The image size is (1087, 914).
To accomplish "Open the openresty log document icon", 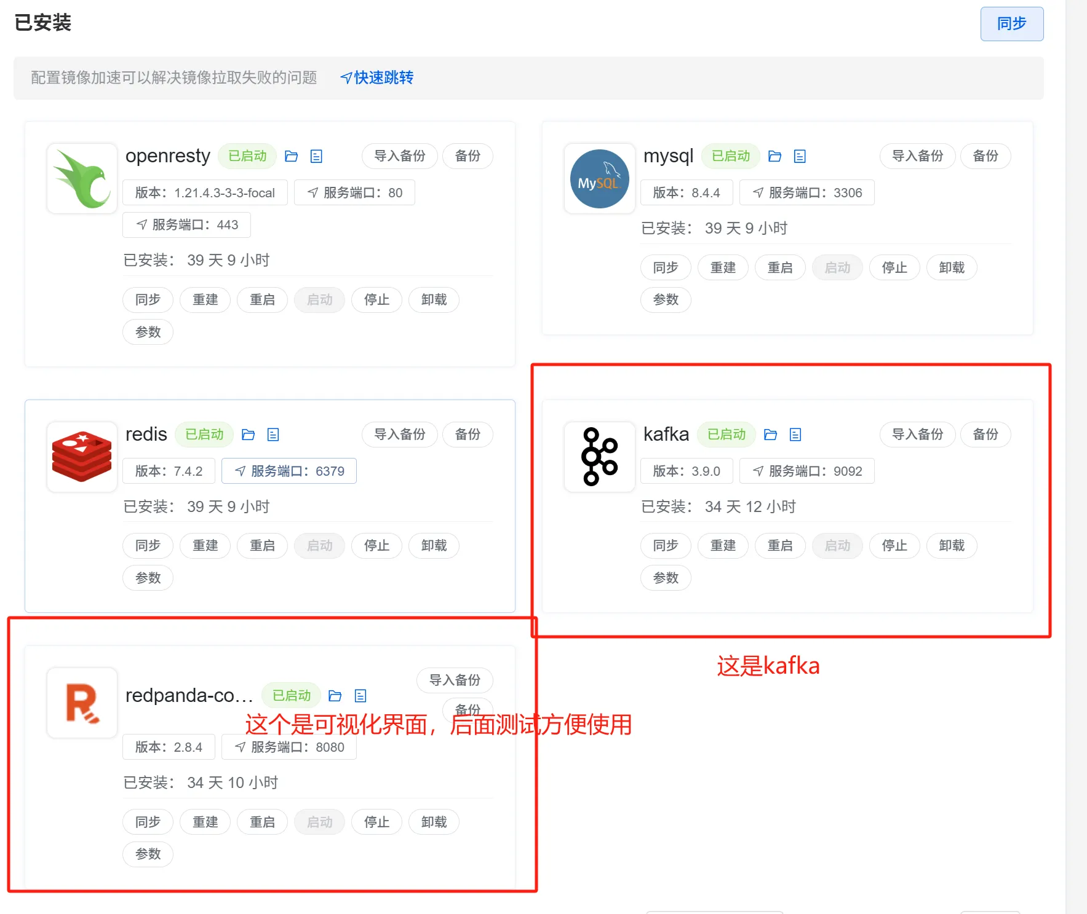I will [x=316, y=157].
